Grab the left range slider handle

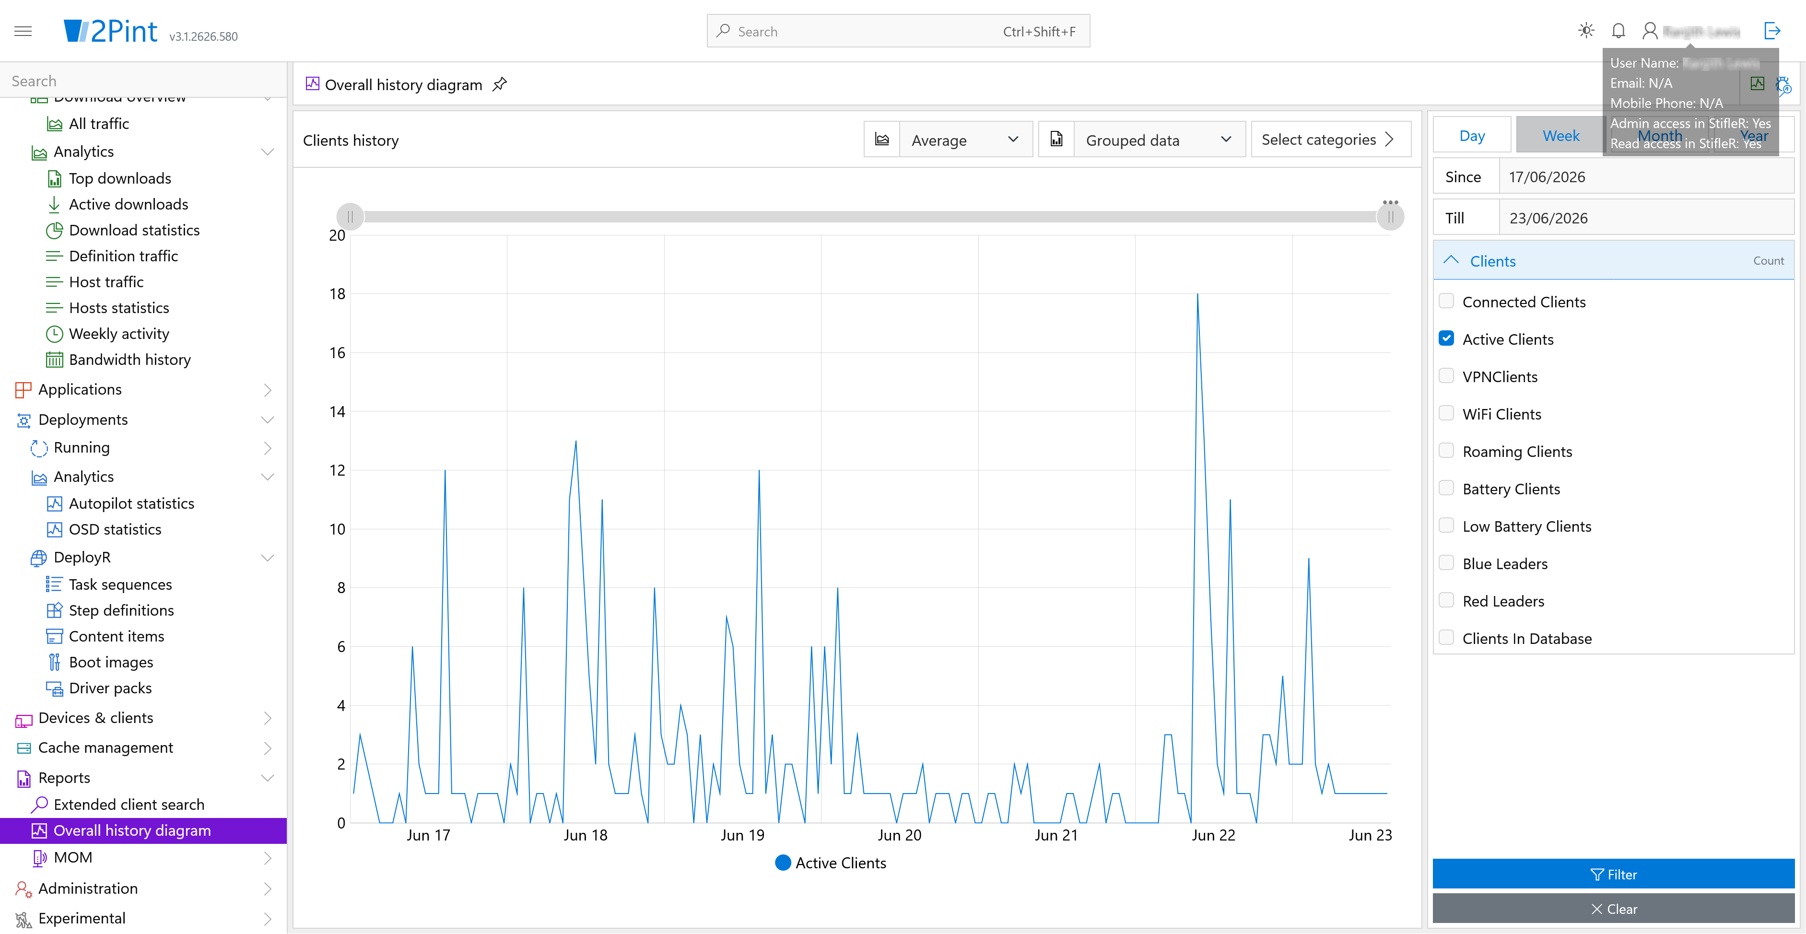click(350, 217)
